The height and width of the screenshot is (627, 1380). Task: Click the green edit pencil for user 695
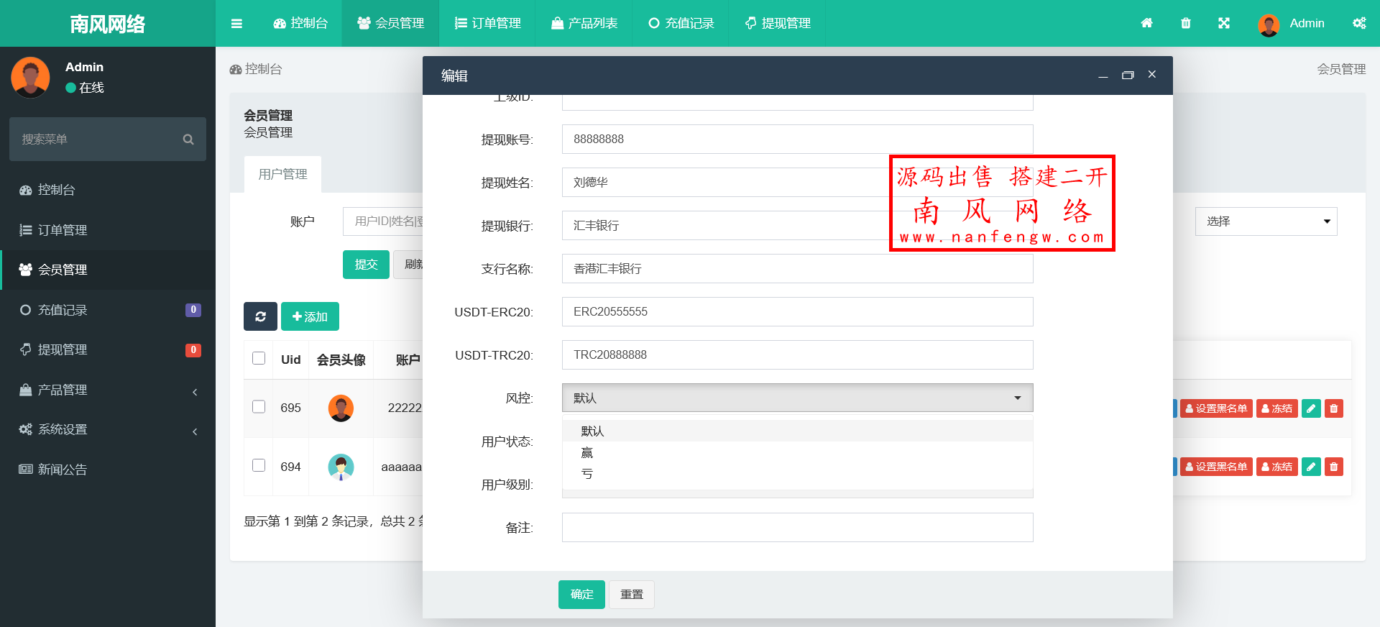click(1311, 408)
